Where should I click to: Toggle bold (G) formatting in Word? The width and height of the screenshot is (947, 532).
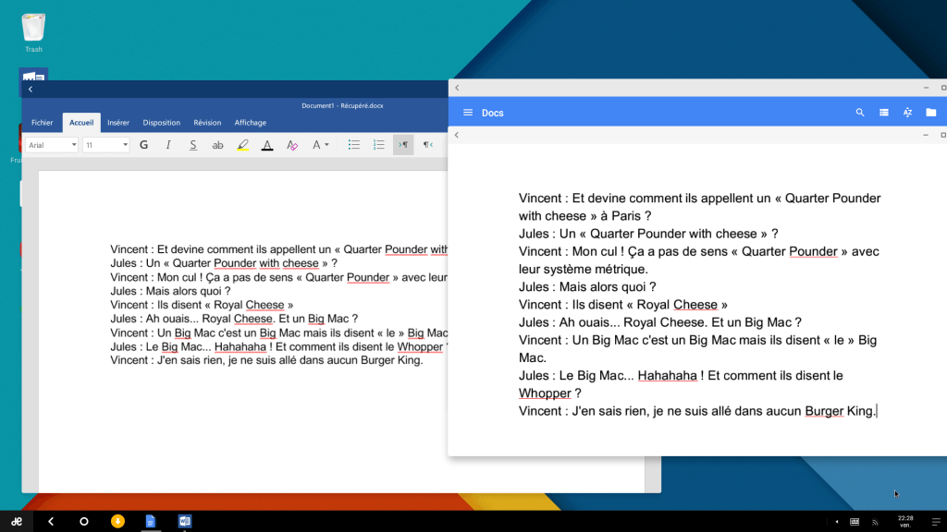pyautogui.click(x=143, y=145)
